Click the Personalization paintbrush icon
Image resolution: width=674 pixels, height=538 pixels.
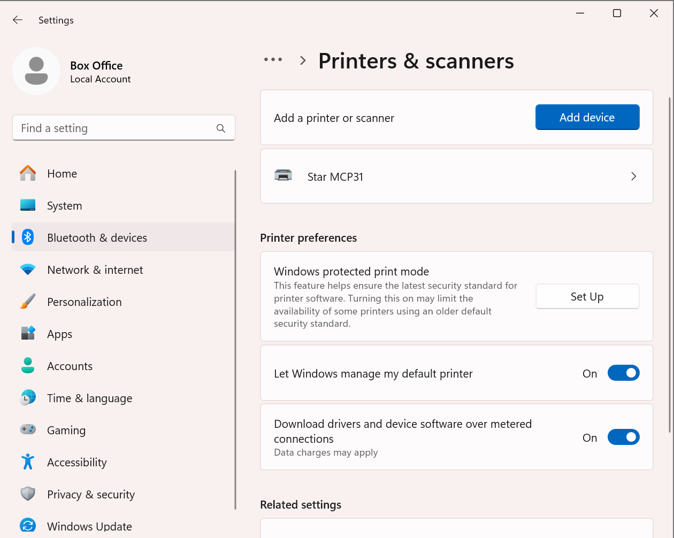click(x=28, y=302)
